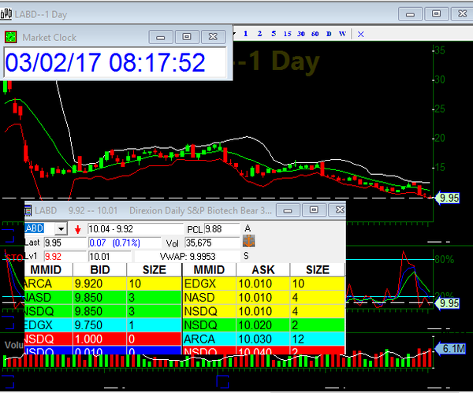
Task: Expand the chart toolbar dropdown arrow
Action: 234,34
